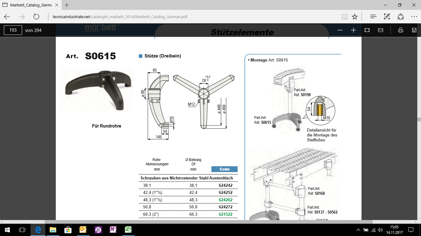
Task: Select the Marbett_Catalog_German browser tab
Action: [30, 5]
